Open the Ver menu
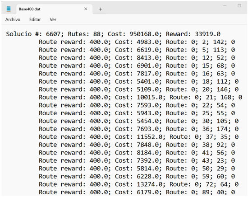Viewport: 248px width, 197px height. [53, 19]
